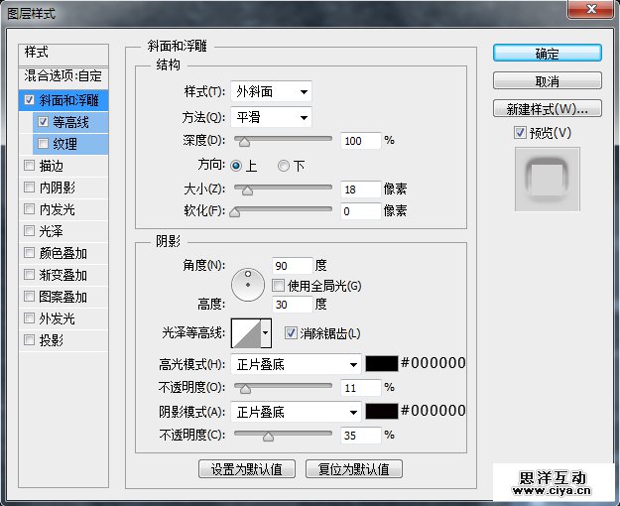Viewport: 620px width, 506px height.
Task: Click the 大小 slider handle
Action: click(248, 190)
